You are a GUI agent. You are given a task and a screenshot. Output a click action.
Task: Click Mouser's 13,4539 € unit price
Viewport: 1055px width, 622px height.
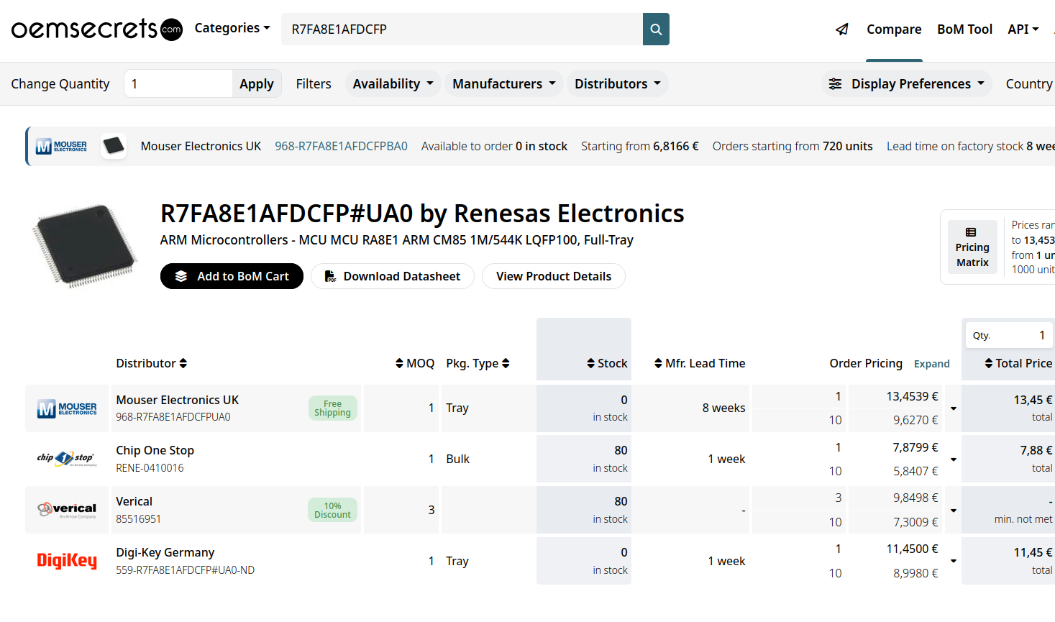coord(912,396)
